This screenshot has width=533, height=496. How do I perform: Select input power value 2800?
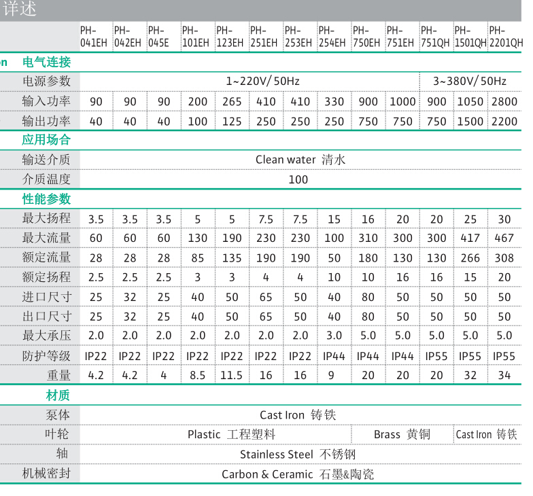[x=504, y=102]
